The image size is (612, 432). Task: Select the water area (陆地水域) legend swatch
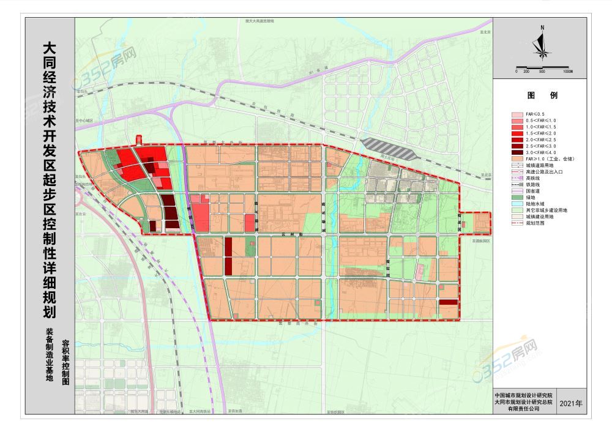(518, 204)
